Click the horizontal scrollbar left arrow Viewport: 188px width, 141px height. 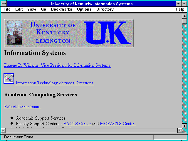click(3, 130)
